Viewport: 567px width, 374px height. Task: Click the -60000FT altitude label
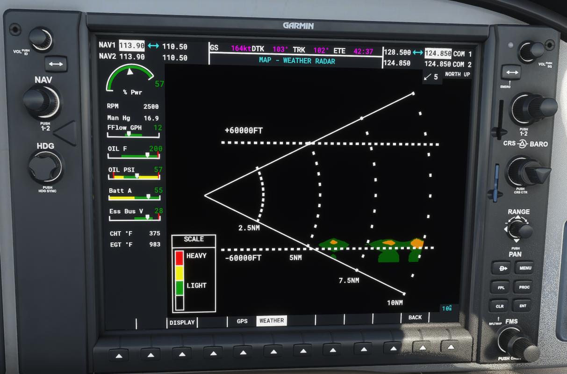[x=243, y=258]
